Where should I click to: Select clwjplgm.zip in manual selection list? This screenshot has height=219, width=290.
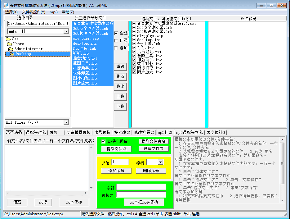[x=93, y=39]
